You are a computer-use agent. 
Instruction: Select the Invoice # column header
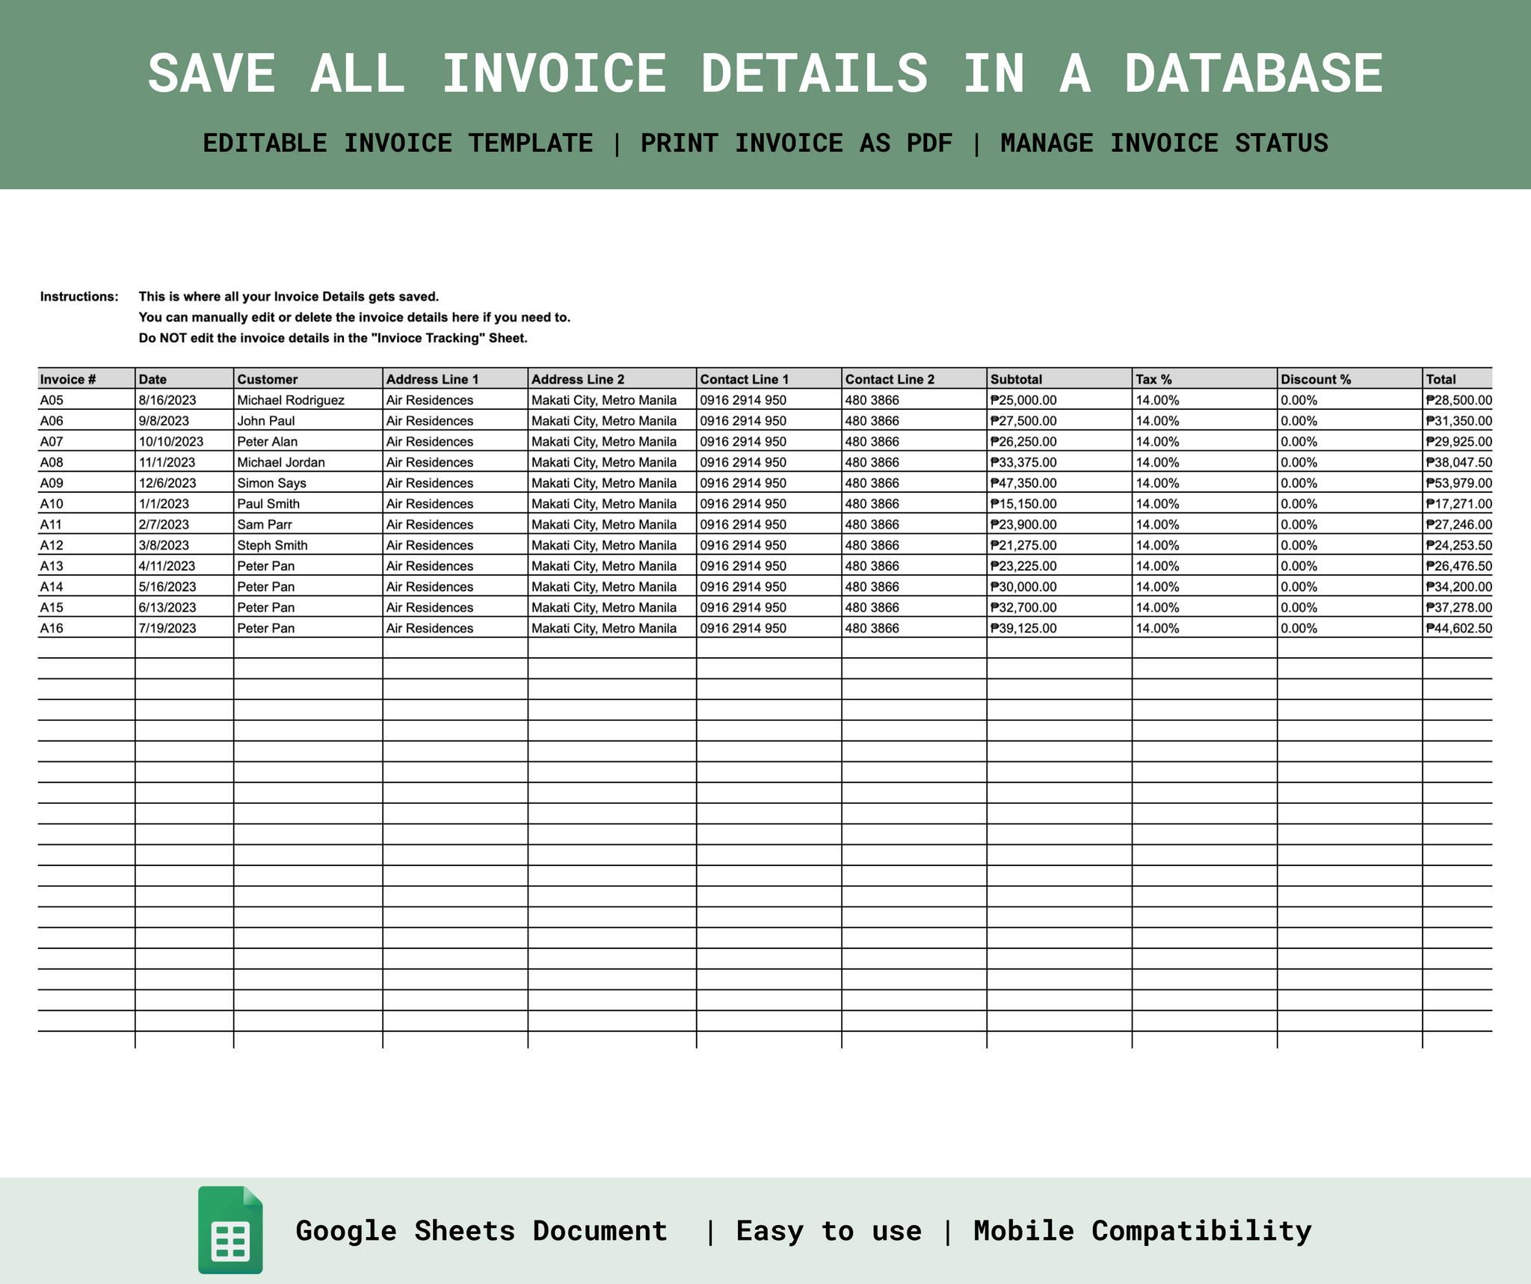pos(87,378)
